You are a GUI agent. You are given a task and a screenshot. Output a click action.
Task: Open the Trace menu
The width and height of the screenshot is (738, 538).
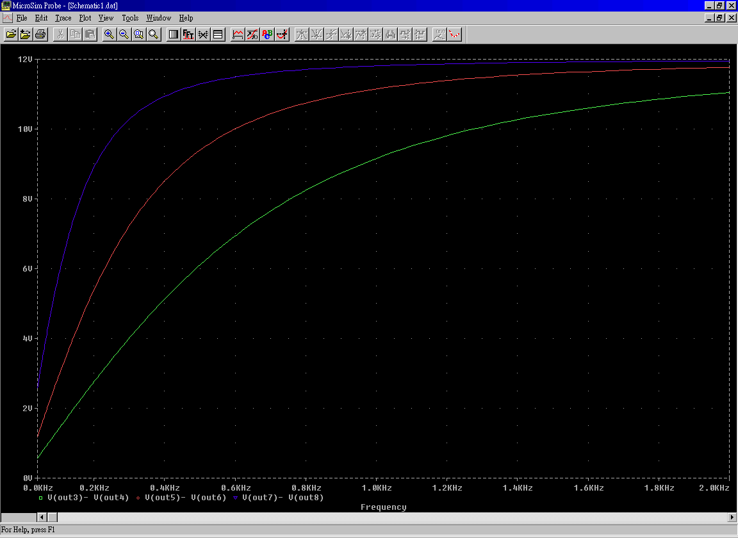(x=63, y=18)
